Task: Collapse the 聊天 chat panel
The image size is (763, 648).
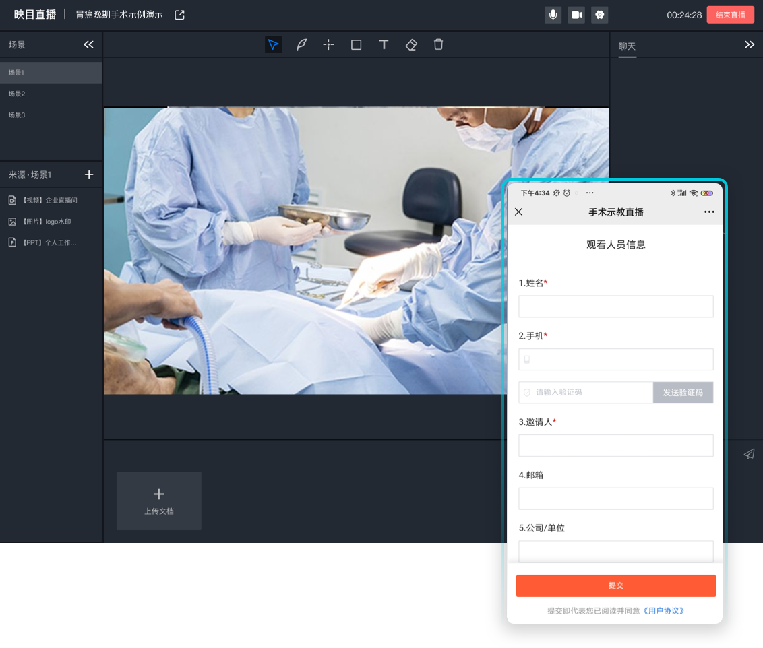Action: click(x=749, y=45)
